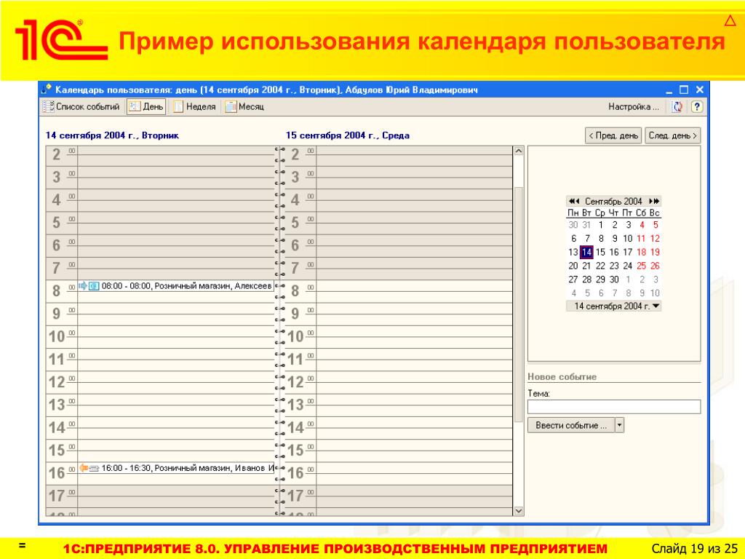Screen dimensions: 745x559
Task: Select August 31 in the mini calendar
Action: click(587, 225)
